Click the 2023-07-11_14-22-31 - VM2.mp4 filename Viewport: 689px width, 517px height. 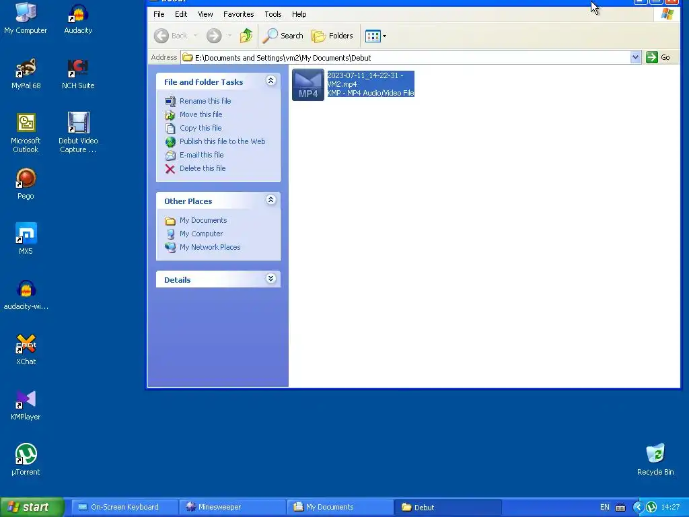coord(365,79)
